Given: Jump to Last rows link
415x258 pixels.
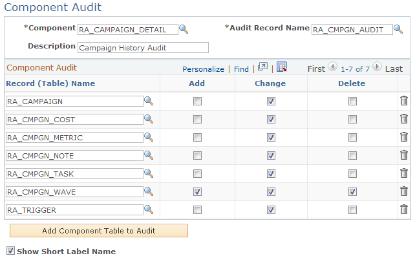Looking at the screenshot, I should click(x=394, y=69).
